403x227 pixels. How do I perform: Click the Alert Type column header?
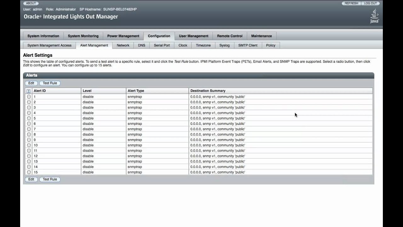(157, 91)
